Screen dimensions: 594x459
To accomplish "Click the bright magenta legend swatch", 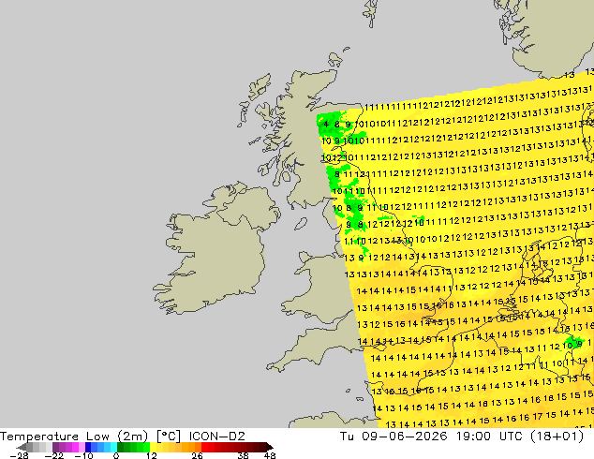I will coord(75,447).
